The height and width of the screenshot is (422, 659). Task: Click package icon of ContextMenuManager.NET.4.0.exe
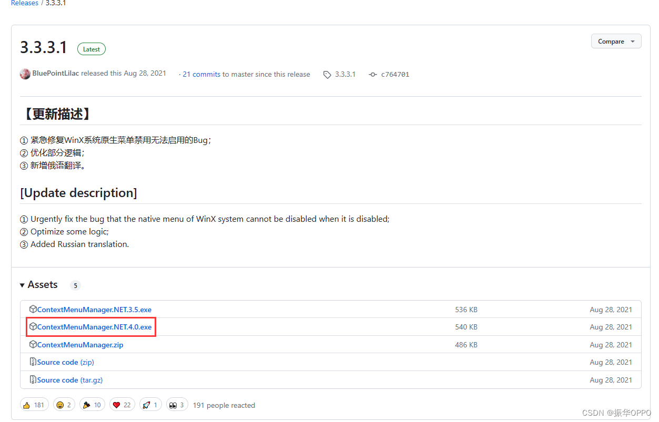pyautogui.click(x=33, y=327)
